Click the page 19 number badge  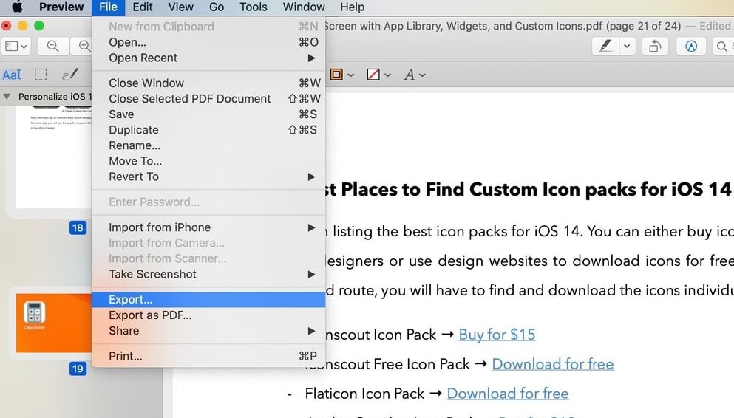(x=78, y=369)
